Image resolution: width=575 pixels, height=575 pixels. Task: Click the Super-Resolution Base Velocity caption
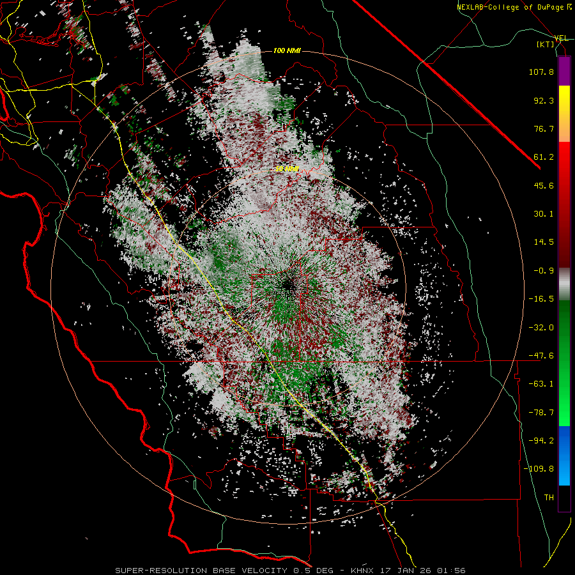tap(290, 571)
